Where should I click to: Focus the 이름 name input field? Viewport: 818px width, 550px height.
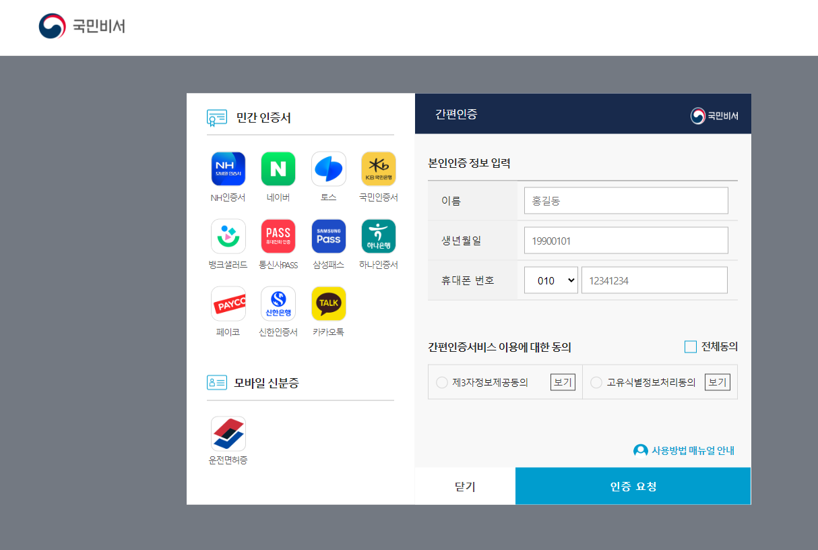(x=626, y=200)
